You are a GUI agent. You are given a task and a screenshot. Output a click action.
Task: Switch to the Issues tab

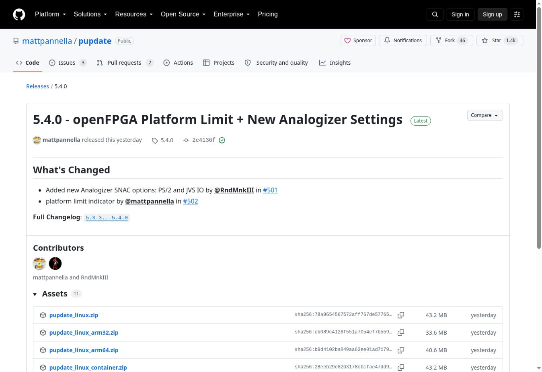(x=68, y=63)
